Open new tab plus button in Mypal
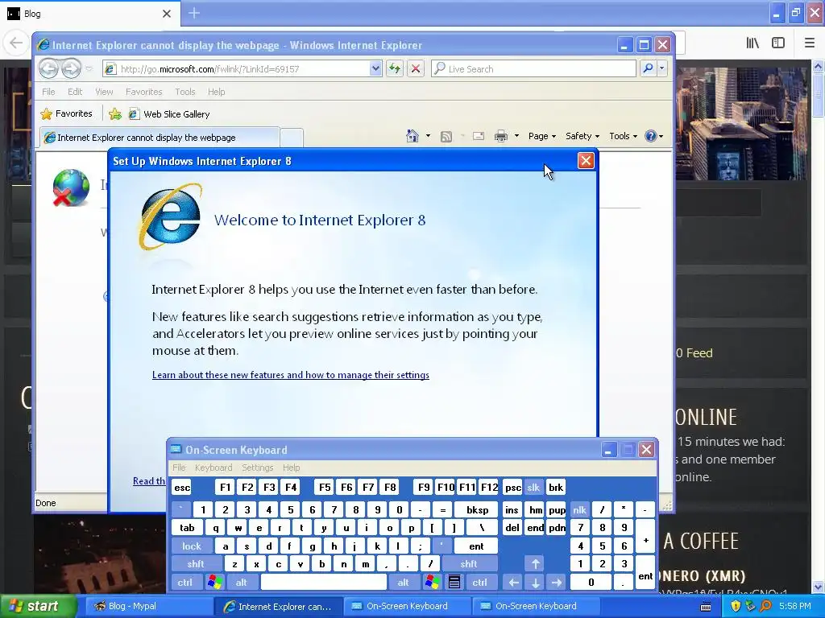Screen dimensions: 825x618 [193, 13]
